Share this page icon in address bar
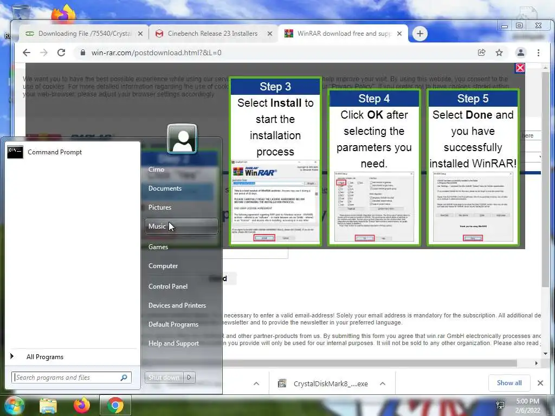Viewport: 555px width, 416px height. click(481, 53)
